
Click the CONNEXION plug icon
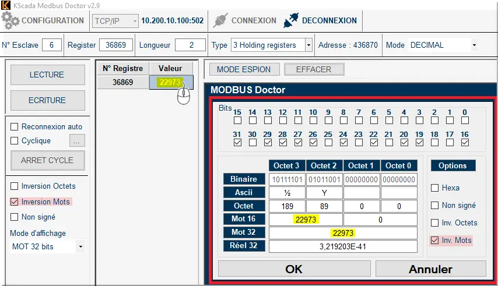click(220, 20)
